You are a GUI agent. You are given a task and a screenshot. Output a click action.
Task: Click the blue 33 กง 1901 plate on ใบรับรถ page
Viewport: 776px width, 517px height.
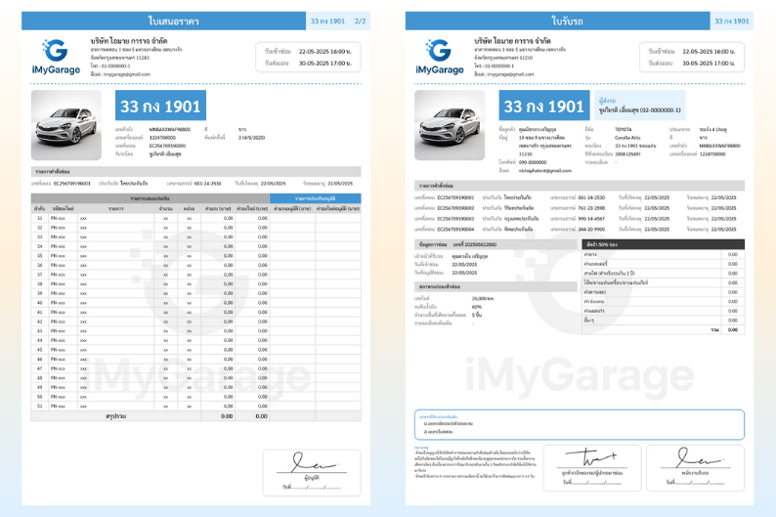click(x=543, y=106)
